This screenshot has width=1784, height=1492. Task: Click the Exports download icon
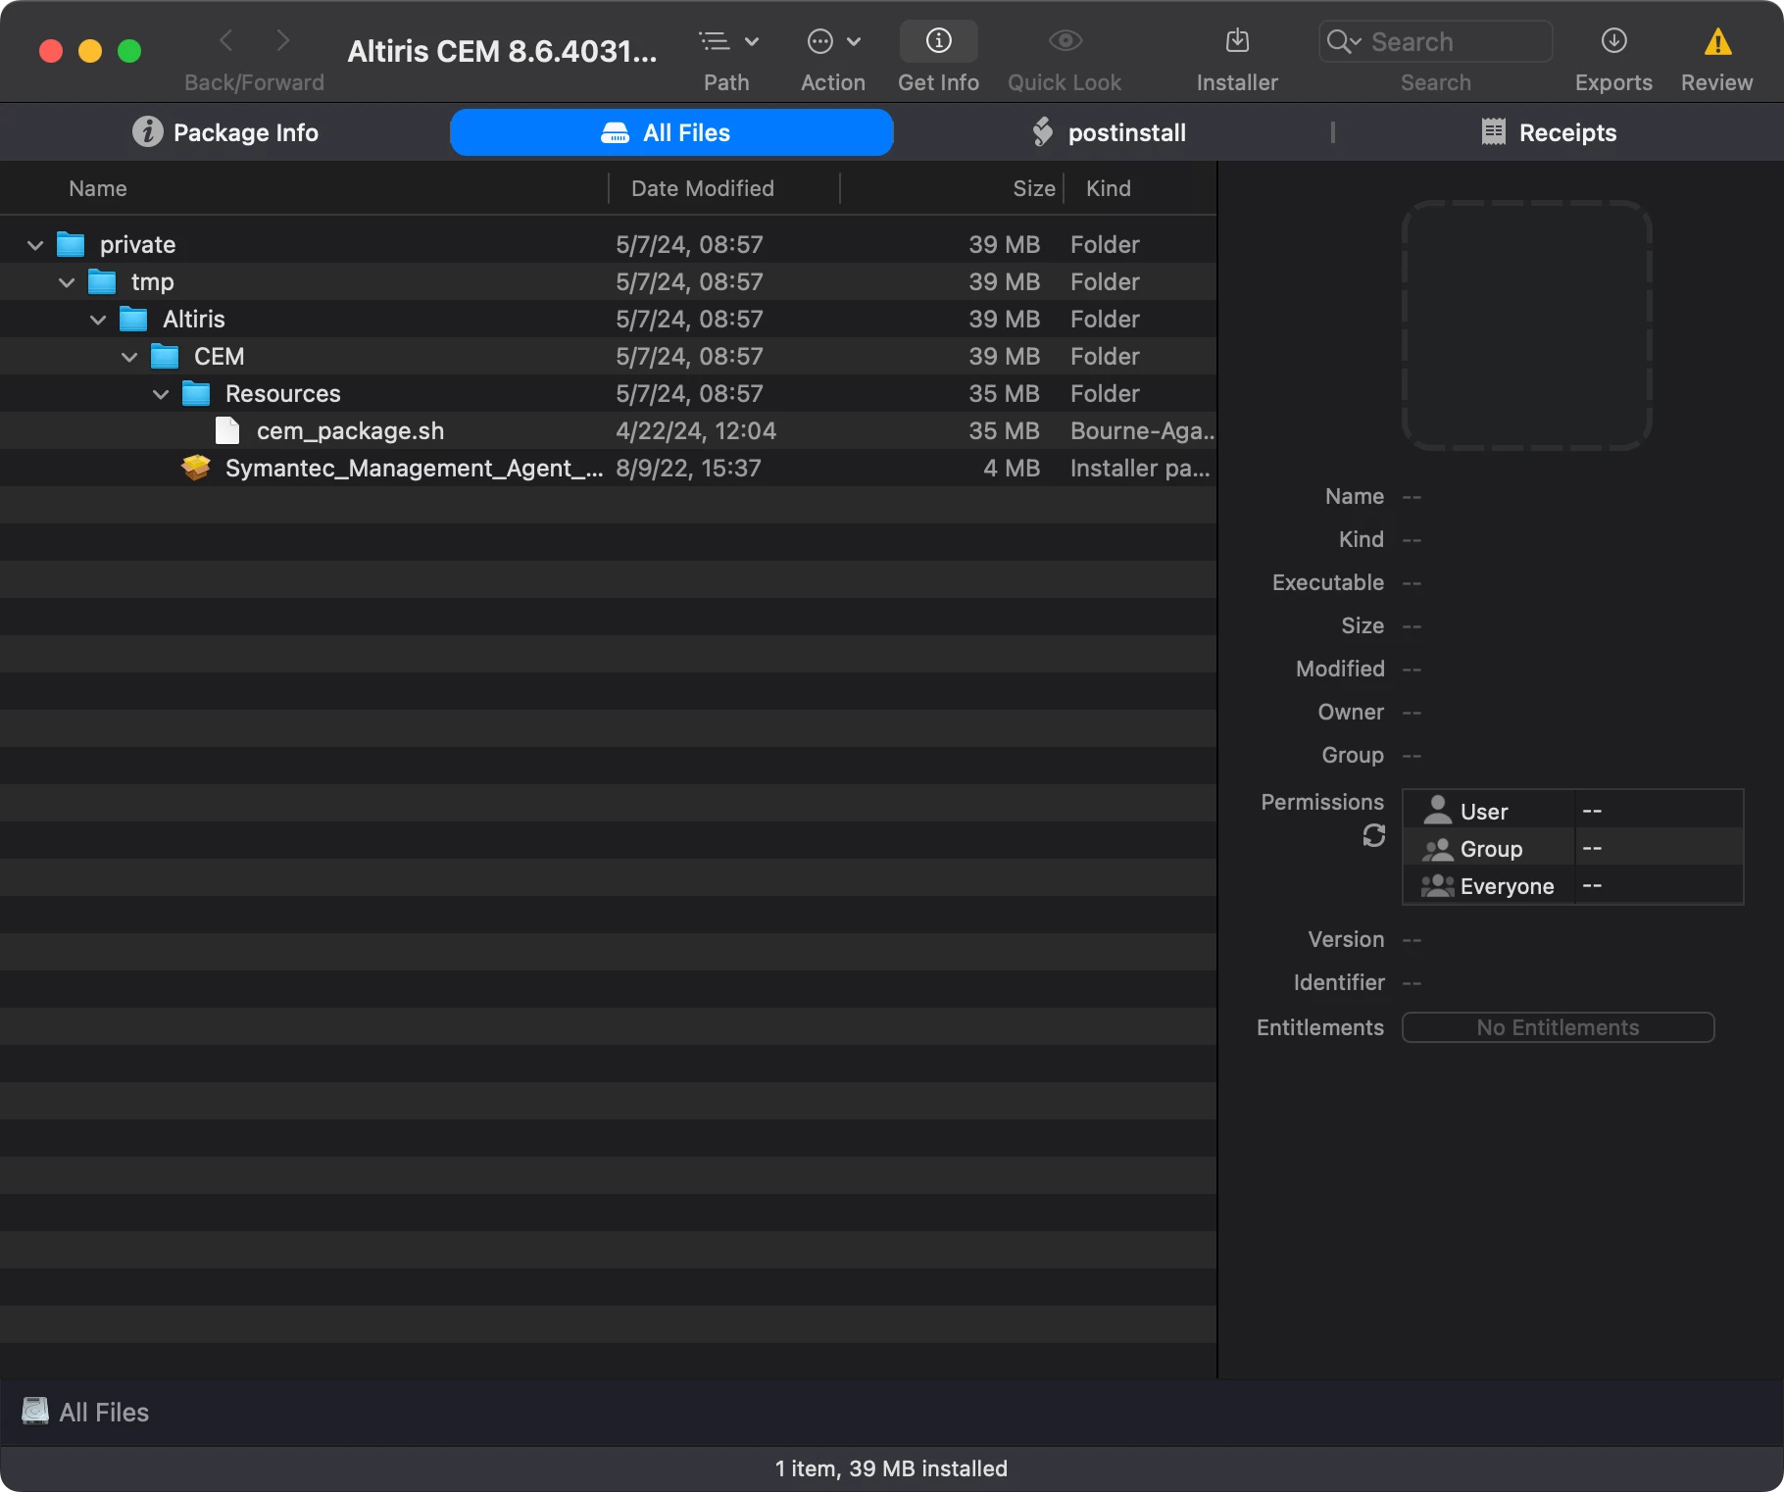[1614, 41]
